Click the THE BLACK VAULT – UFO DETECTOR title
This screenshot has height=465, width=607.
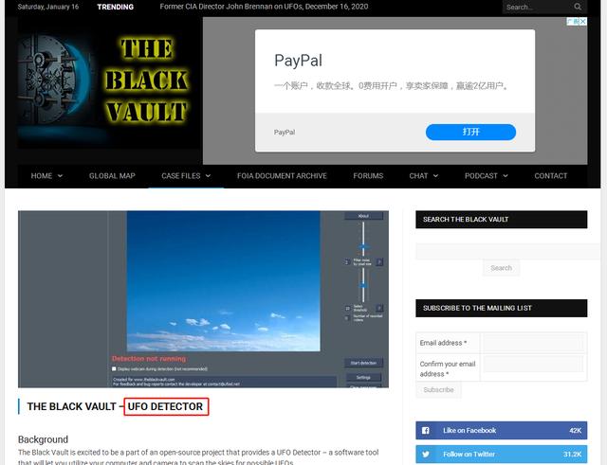pos(115,406)
